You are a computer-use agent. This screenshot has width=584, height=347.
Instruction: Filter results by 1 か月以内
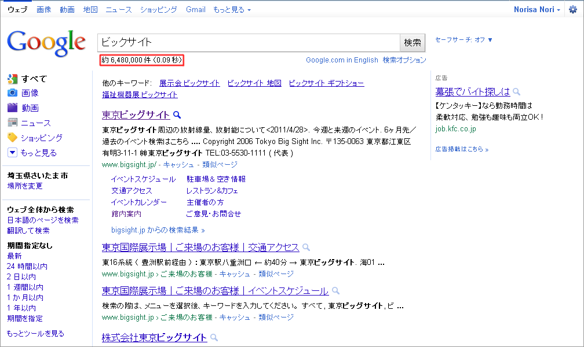click(x=25, y=297)
